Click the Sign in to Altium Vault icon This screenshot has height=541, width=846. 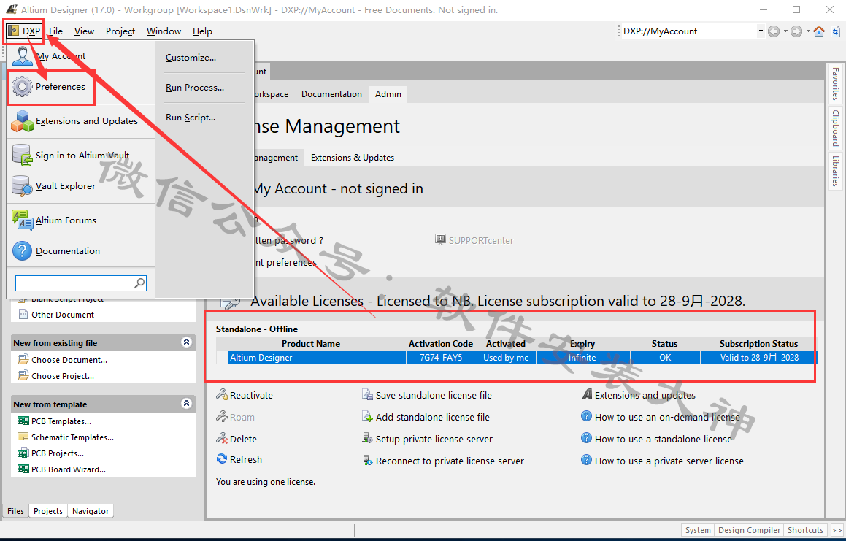pos(22,156)
